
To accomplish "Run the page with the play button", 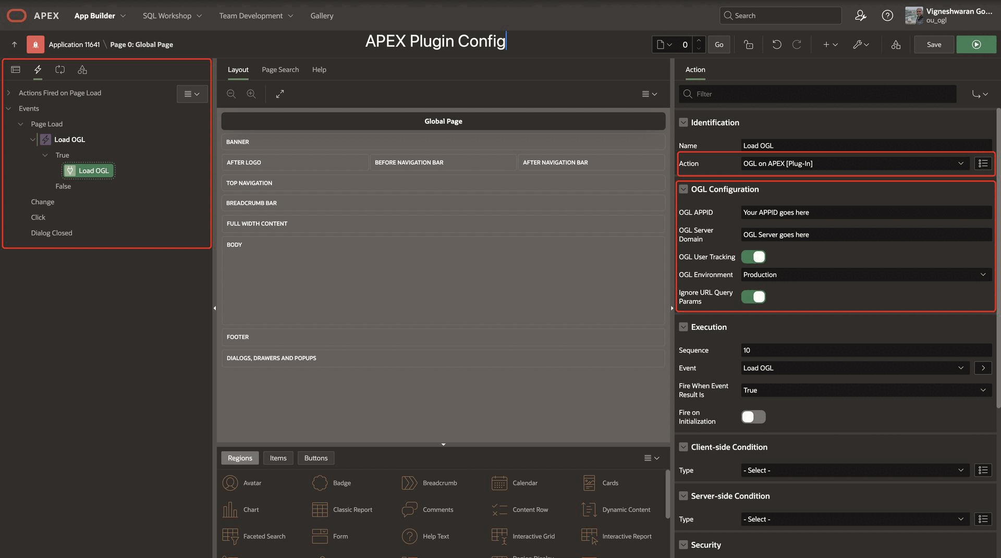I will (x=976, y=45).
